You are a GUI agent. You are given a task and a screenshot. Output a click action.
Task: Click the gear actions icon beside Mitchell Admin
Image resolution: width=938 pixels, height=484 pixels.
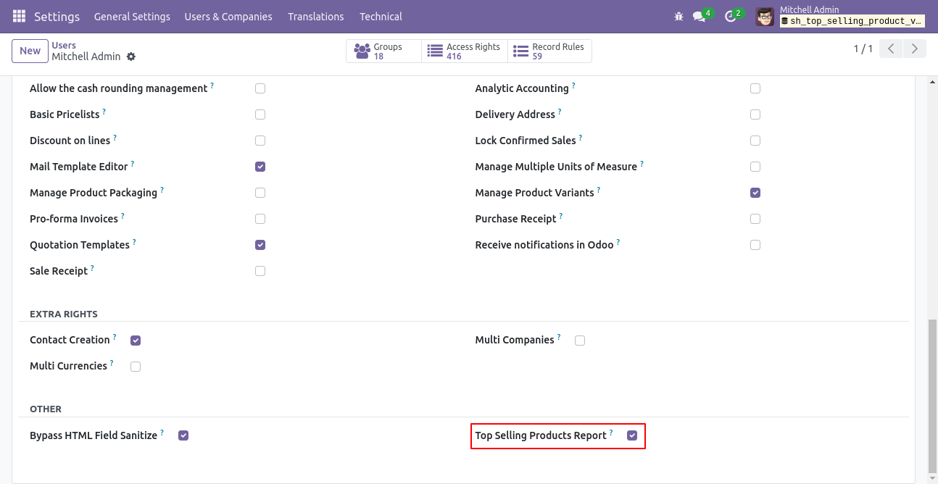(x=131, y=57)
